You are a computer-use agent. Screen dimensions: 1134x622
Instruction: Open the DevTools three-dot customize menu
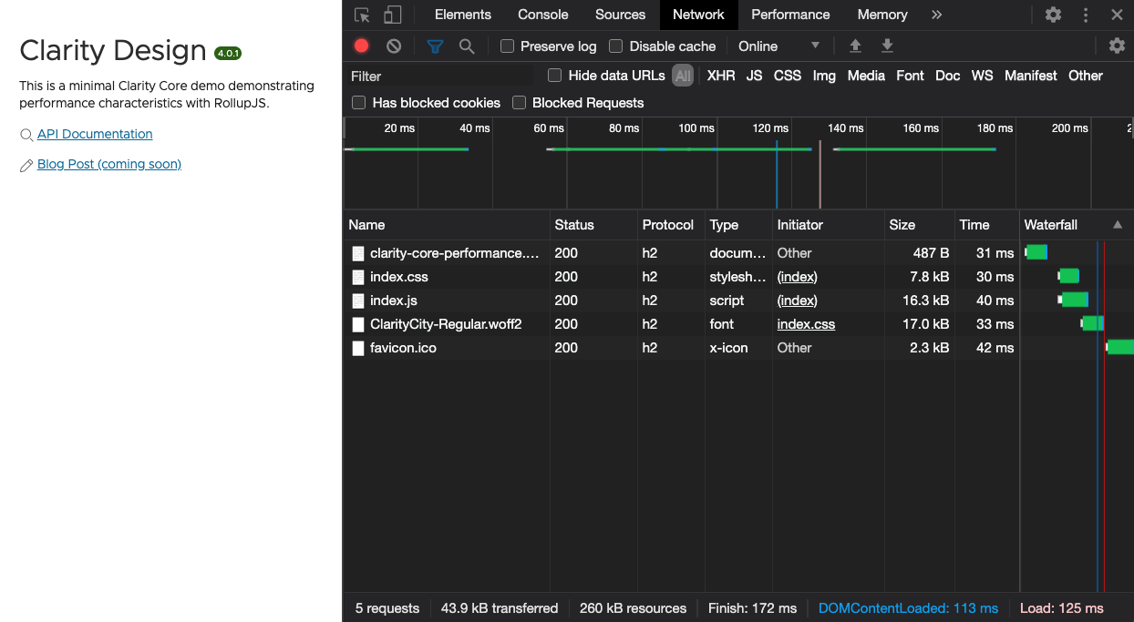point(1086,15)
